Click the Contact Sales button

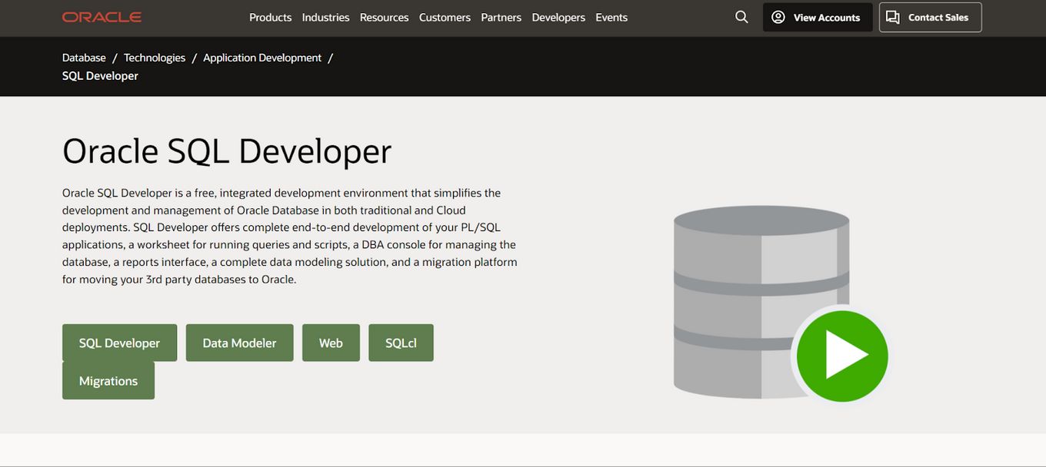pyautogui.click(x=930, y=16)
